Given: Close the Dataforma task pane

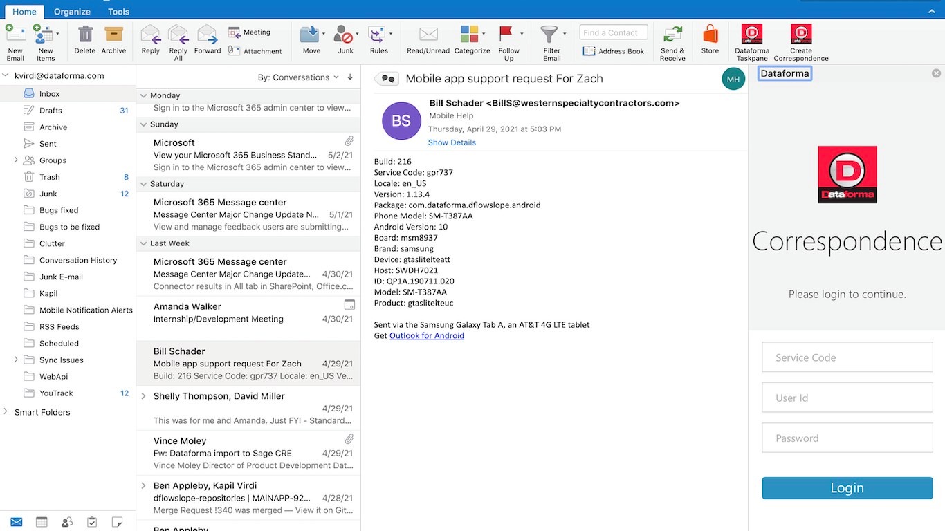Looking at the screenshot, I should coord(936,73).
